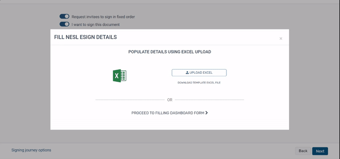Toggle the I want to sign this document switch
The height and width of the screenshot is (159, 340).
tap(65, 24)
